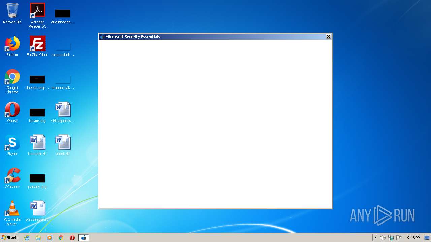Click the Microsoft Security Essentials title bar icon

[x=102, y=37]
